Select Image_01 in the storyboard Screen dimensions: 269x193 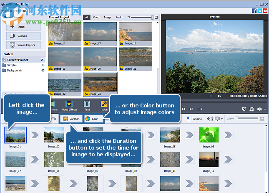(15, 135)
